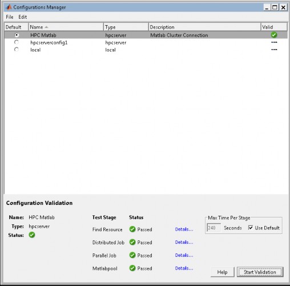Image resolution: width=290 pixels, height=286 pixels.
Task: Click the Matlabpool passed checkmark icon
Action: pyautogui.click(x=132, y=268)
